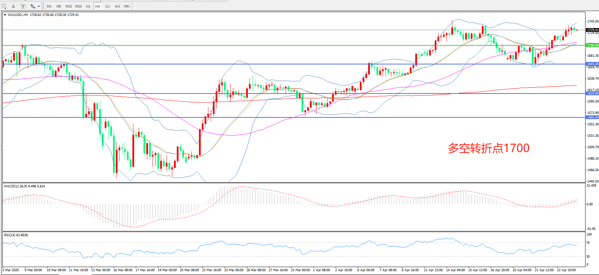This screenshot has height=275, width=599.
Task: Select the Text Label tool icon
Action: coord(23,6)
